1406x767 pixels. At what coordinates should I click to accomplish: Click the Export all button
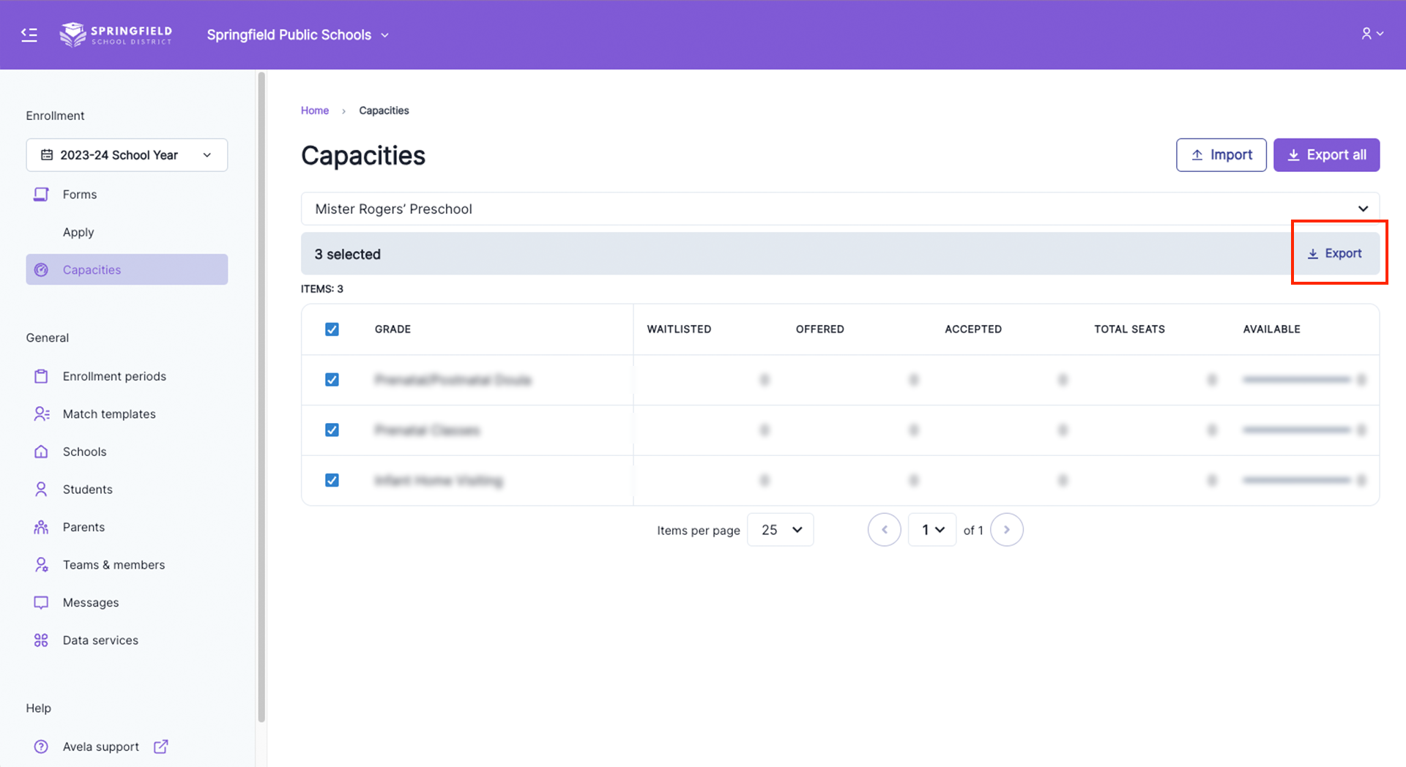pos(1326,155)
